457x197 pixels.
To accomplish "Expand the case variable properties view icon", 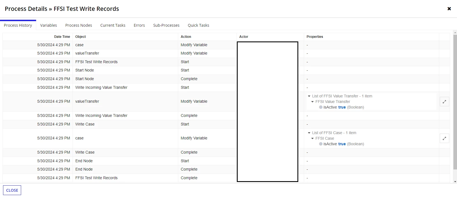I will click(x=444, y=138).
